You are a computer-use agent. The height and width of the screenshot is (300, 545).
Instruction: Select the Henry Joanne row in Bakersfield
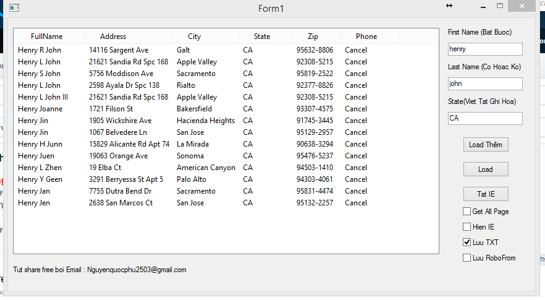point(40,109)
